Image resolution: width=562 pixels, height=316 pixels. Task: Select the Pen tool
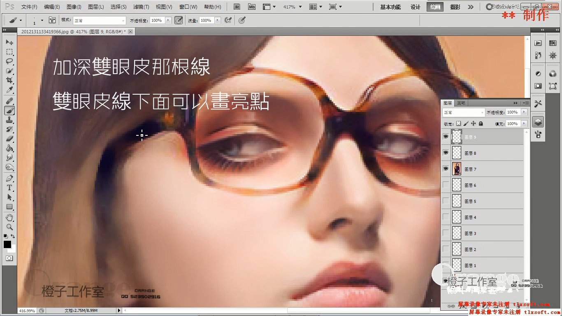(9, 178)
